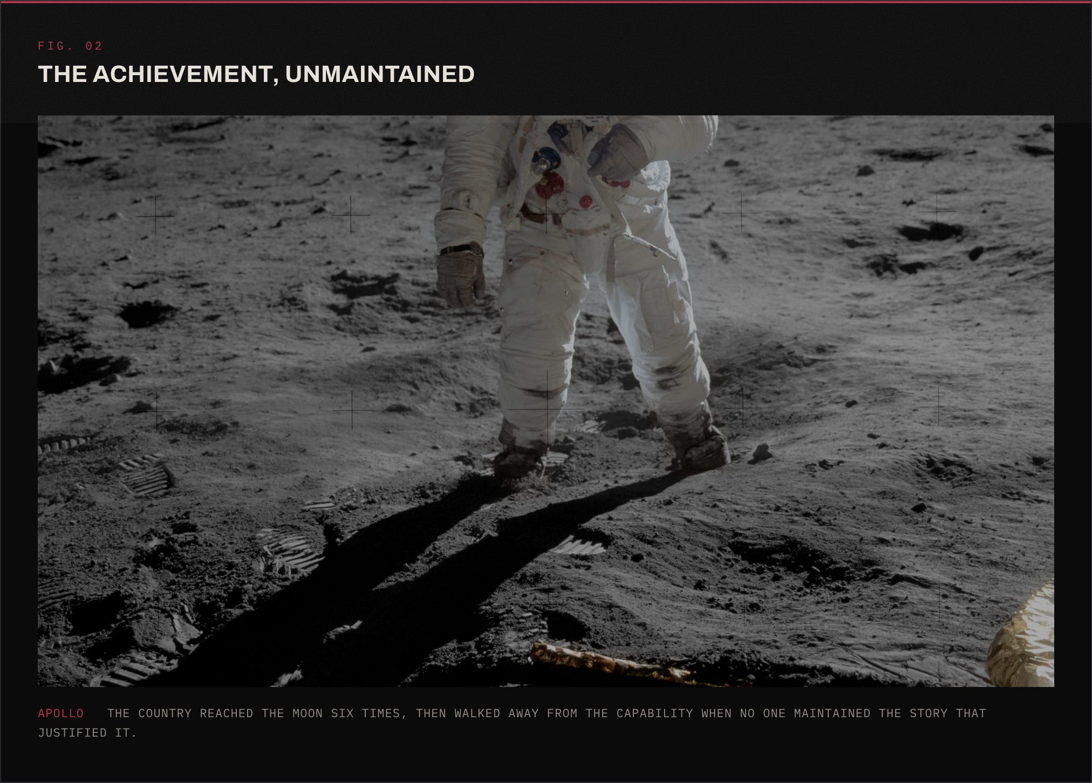The width and height of the screenshot is (1092, 783).
Task: Select the heading "THE ACHIEVEMENT, UNMAINTAINED"
Action: (256, 74)
